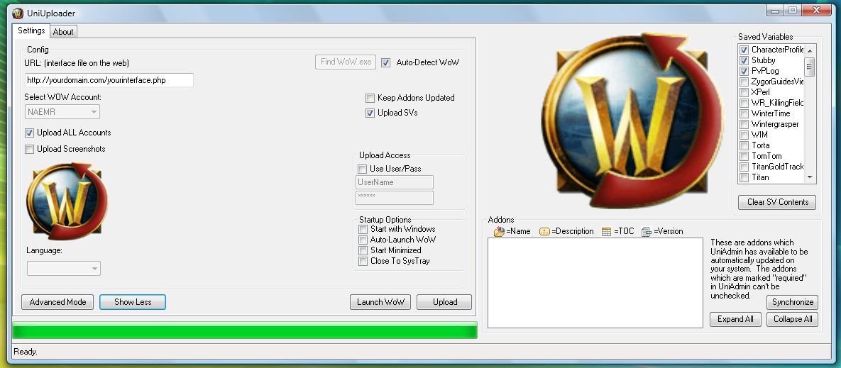Open the Language dropdown

pyautogui.click(x=64, y=269)
